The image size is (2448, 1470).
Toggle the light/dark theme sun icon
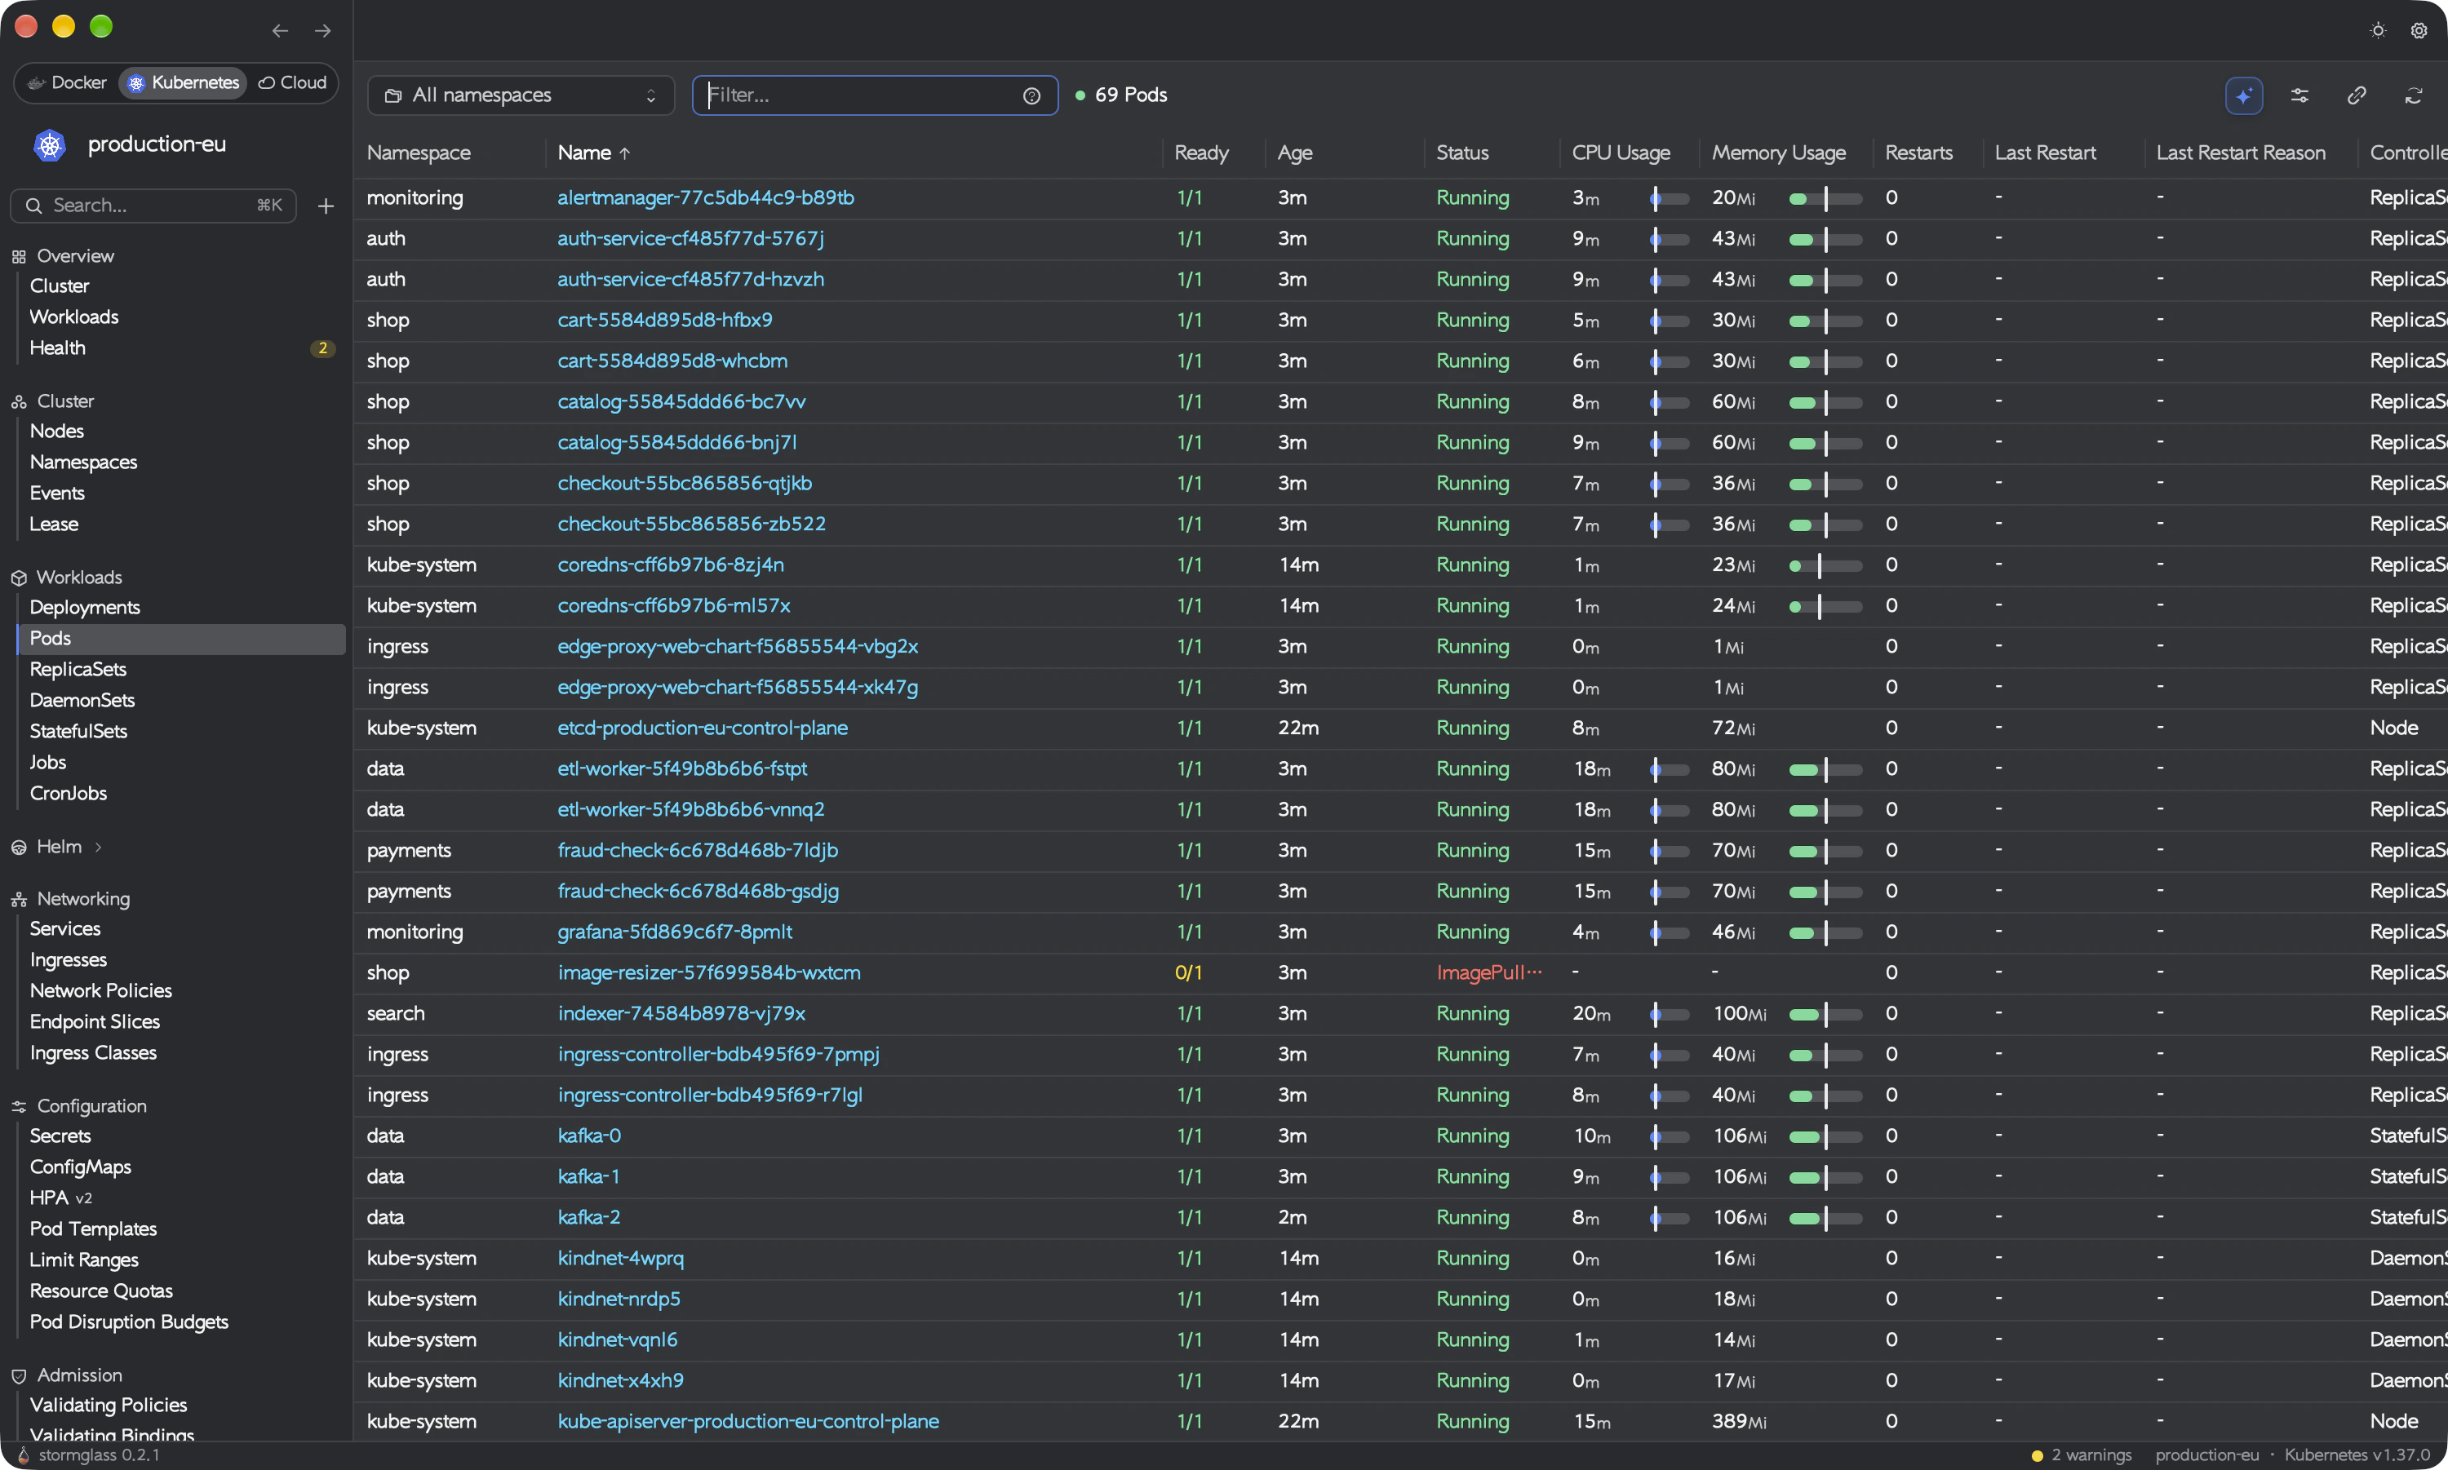[2378, 31]
